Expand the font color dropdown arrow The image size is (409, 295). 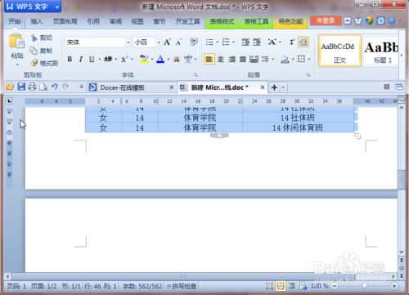click(169, 59)
